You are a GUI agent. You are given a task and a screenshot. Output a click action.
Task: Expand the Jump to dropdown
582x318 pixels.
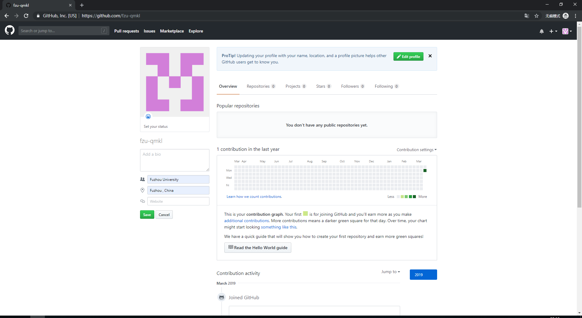click(x=390, y=272)
